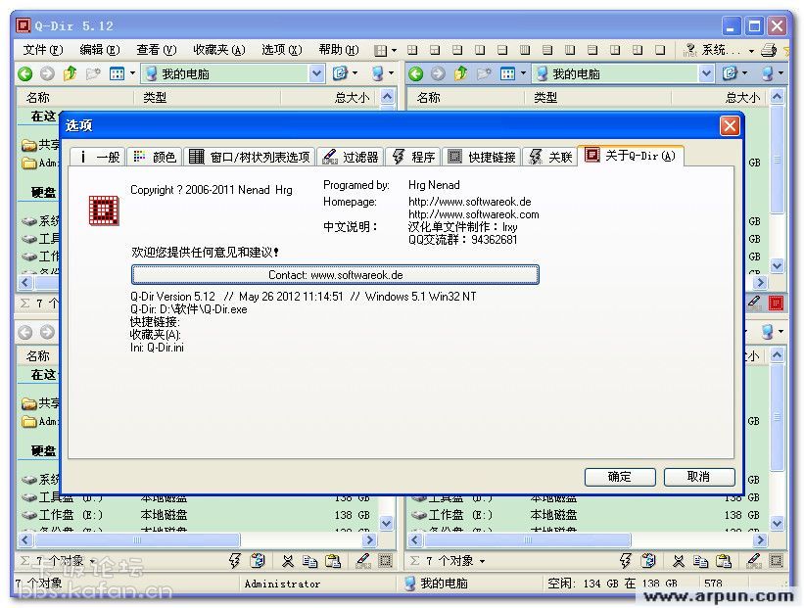Switch to the 快捷链接 tab
Viewport: 804px width, 608px height.
click(481, 157)
